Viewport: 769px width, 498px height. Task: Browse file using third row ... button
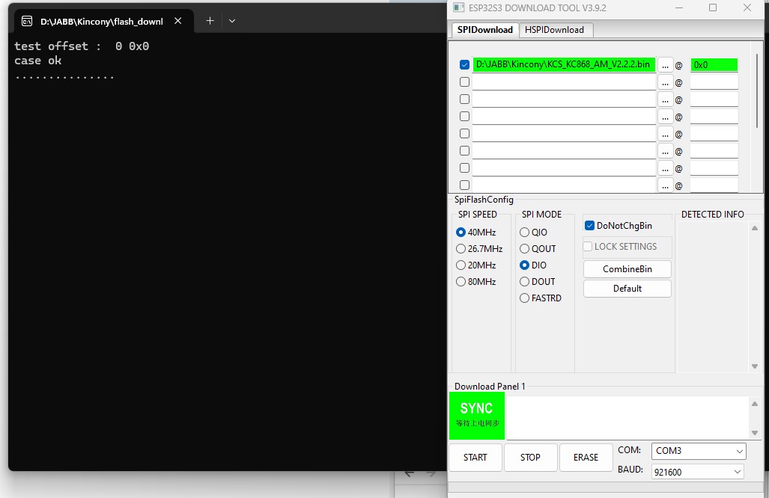pos(665,100)
